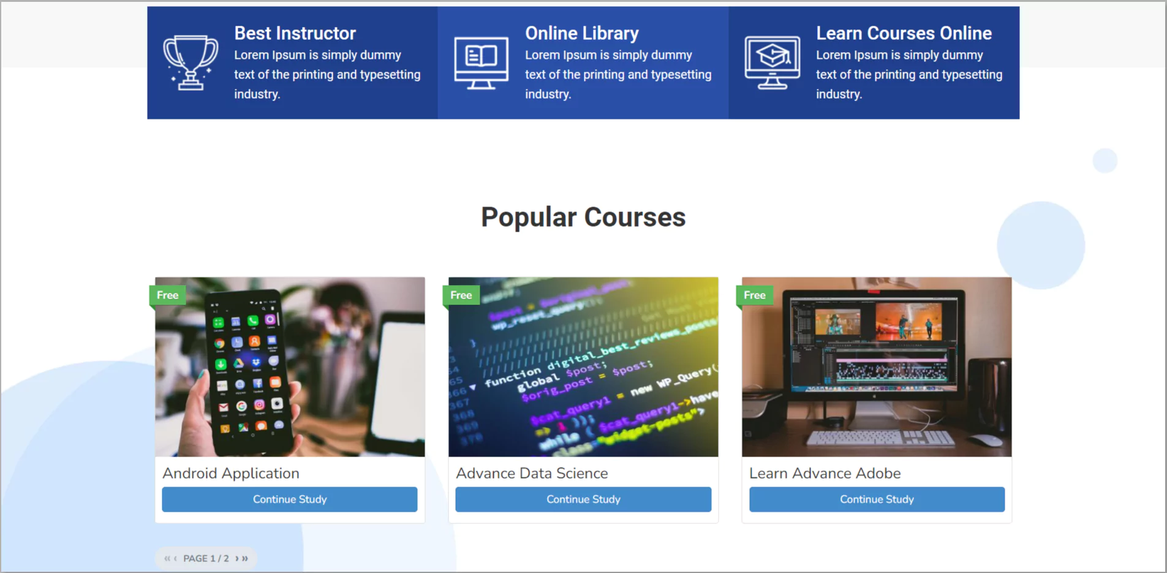The image size is (1167, 573).
Task: Click the Free badge on Android Application card
Action: pos(167,295)
